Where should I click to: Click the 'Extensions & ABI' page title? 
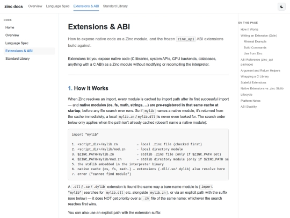point(99,27)
